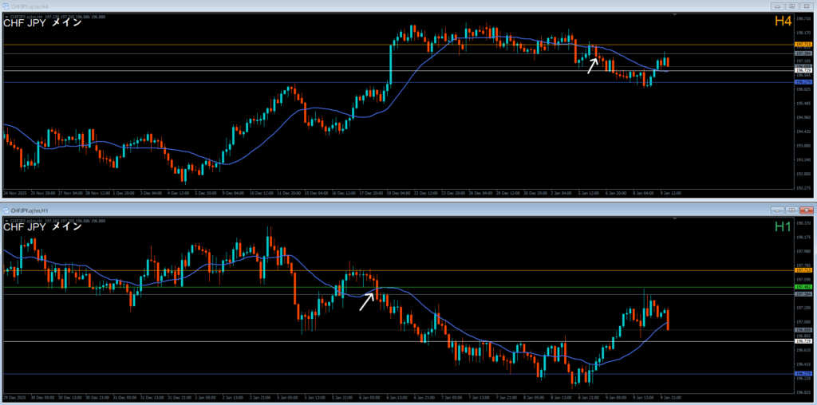This screenshot has width=817, height=405.
Task: Click the orange H4 timeframe label
Action: pyautogui.click(x=783, y=22)
